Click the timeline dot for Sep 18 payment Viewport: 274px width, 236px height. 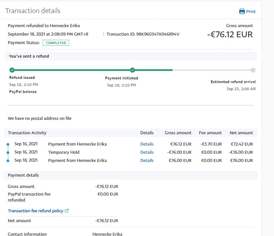(x=8, y=161)
